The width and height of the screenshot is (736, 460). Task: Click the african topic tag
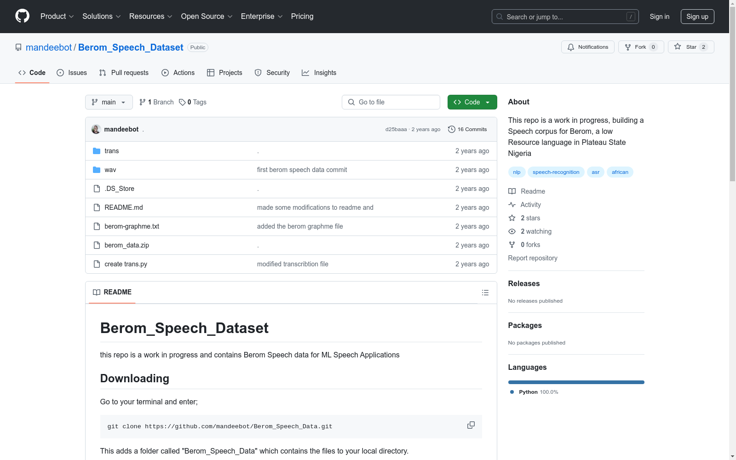point(620,172)
